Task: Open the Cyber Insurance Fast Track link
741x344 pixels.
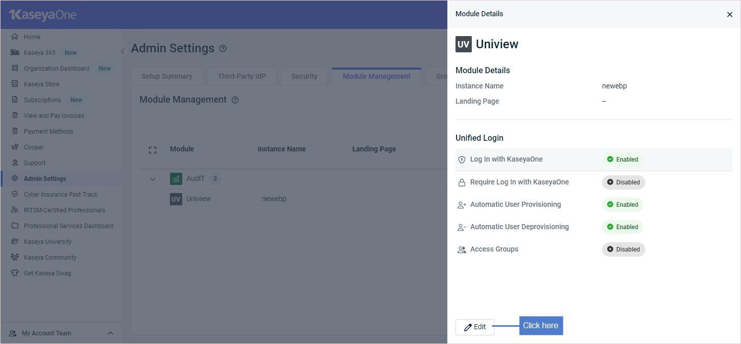Action: (x=61, y=194)
